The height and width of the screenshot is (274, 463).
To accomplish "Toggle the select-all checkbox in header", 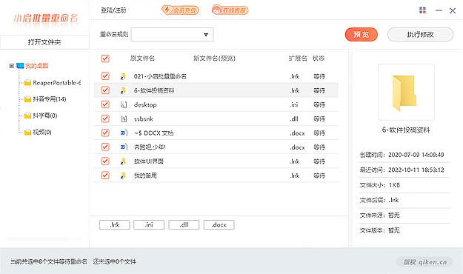I will tap(105, 59).
